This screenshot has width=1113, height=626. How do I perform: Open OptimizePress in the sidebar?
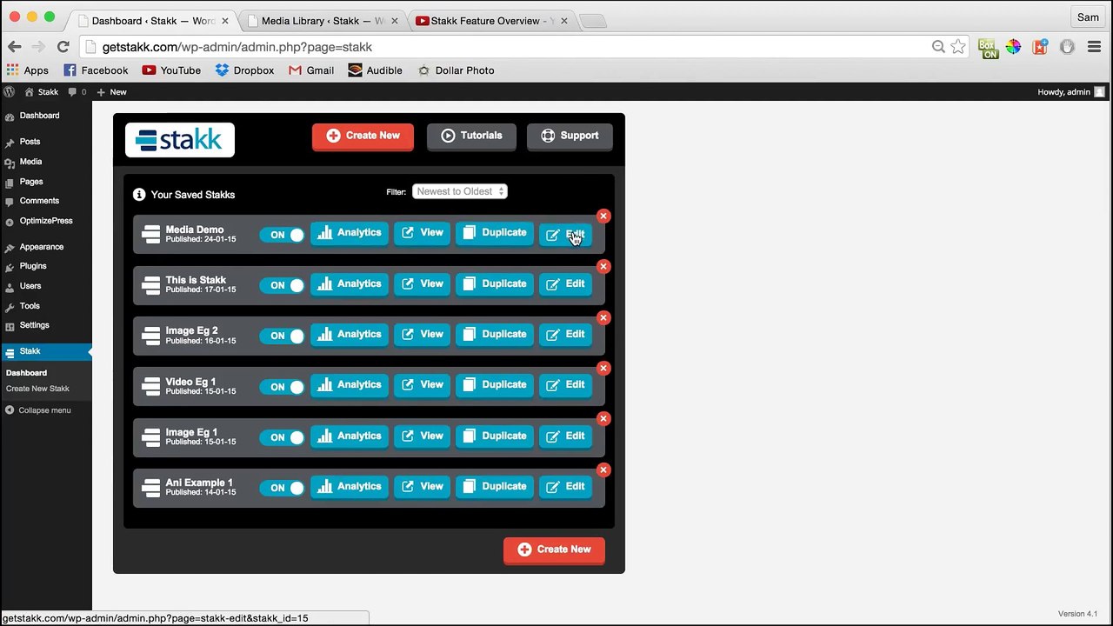(x=46, y=221)
